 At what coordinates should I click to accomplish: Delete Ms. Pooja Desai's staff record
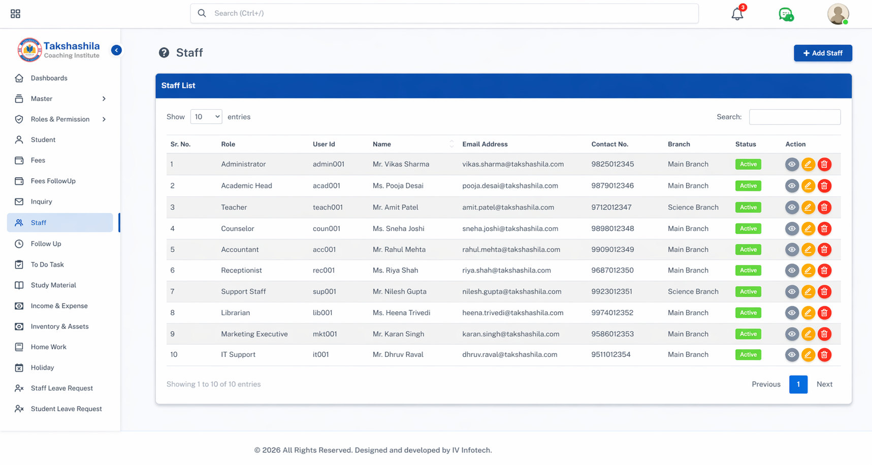(824, 186)
